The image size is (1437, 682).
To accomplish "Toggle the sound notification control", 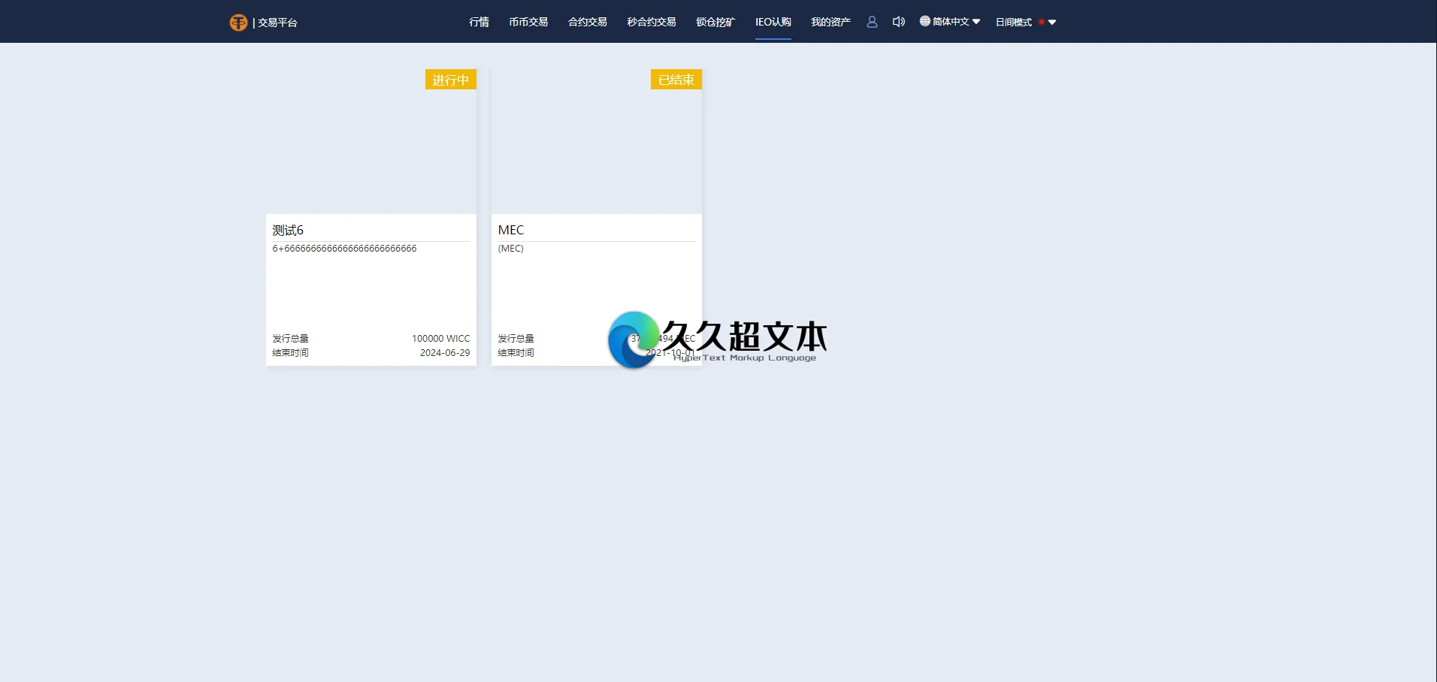I will click(899, 22).
